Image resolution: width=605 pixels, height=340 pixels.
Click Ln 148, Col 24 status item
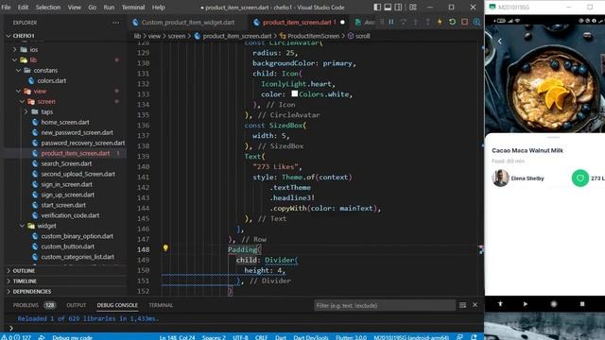pyautogui.click(x=178, y=337)
